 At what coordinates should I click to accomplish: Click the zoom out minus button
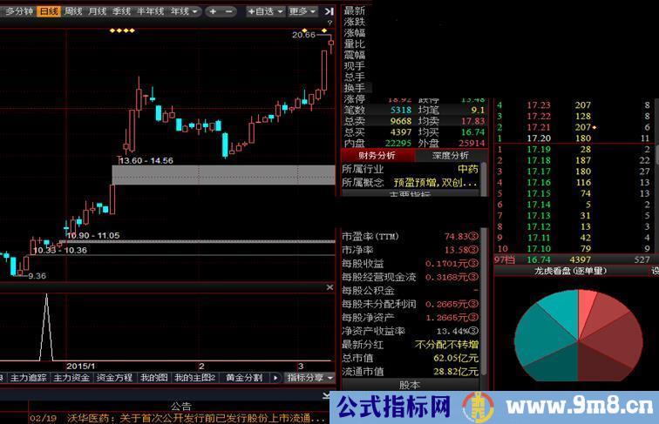click(228, 12)
